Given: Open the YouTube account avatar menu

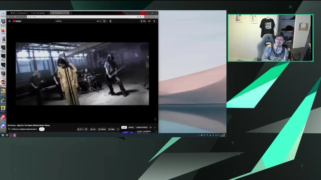Looking at the screenshot, I should [154, 21].
